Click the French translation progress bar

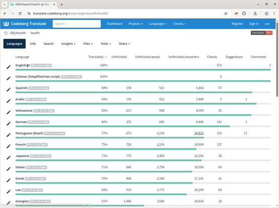[x=143, y=149]
